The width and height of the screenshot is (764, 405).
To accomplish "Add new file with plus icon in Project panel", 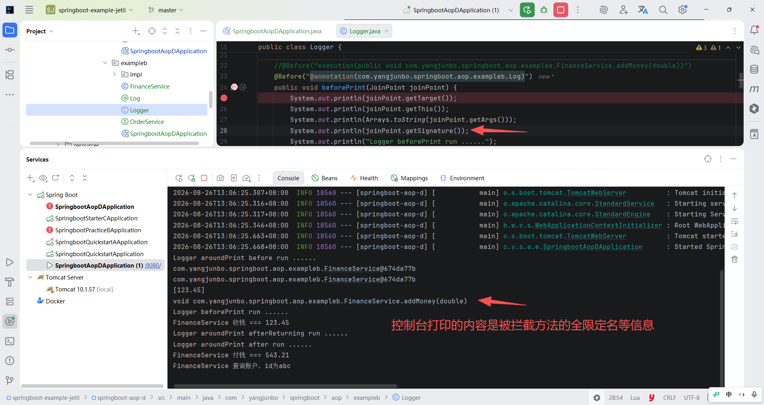I will click(x=136, y=31).
